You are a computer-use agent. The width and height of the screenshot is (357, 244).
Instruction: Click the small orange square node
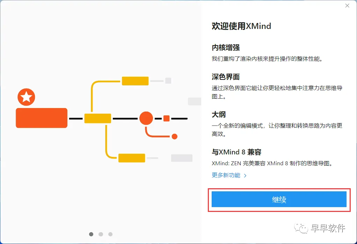click(166, 119)
